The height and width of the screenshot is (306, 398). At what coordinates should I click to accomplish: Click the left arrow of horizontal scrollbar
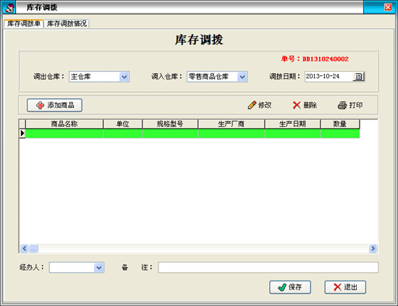coord(24,248)
